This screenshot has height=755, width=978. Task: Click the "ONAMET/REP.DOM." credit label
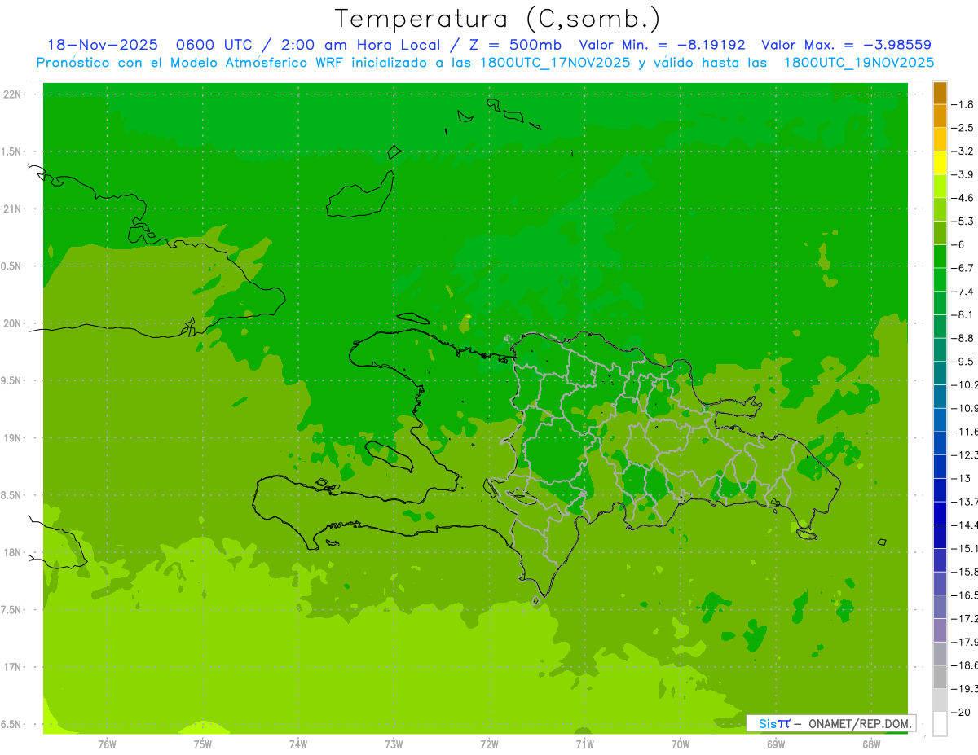click(860, 723)
